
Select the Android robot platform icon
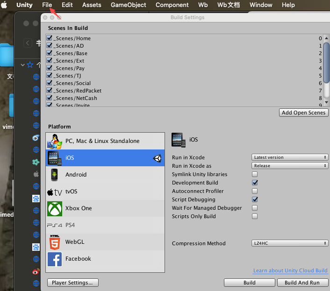(x=55, y=175)
